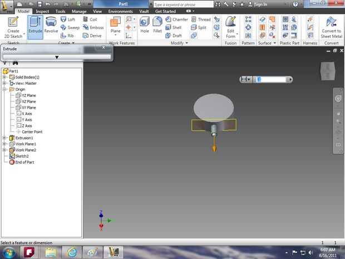The width and height of the screenshot is (345, 259).
Task: Open the Get Started tab
Action: pyautogui.click(x=165, y=11)
